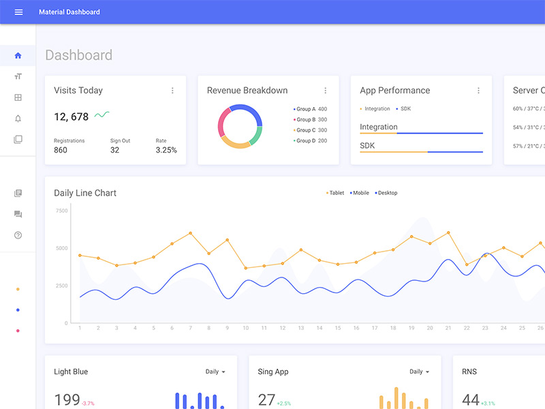Open the Visits Today card options menu
The height and width of the screenshot is (409, 545).
pyautogui.click(x=172, y=91)
